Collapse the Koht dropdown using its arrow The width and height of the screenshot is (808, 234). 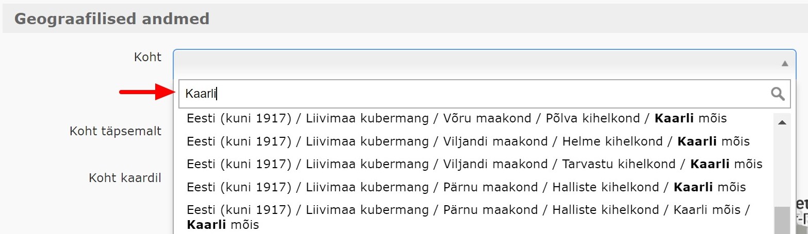(x=784, y=64)
